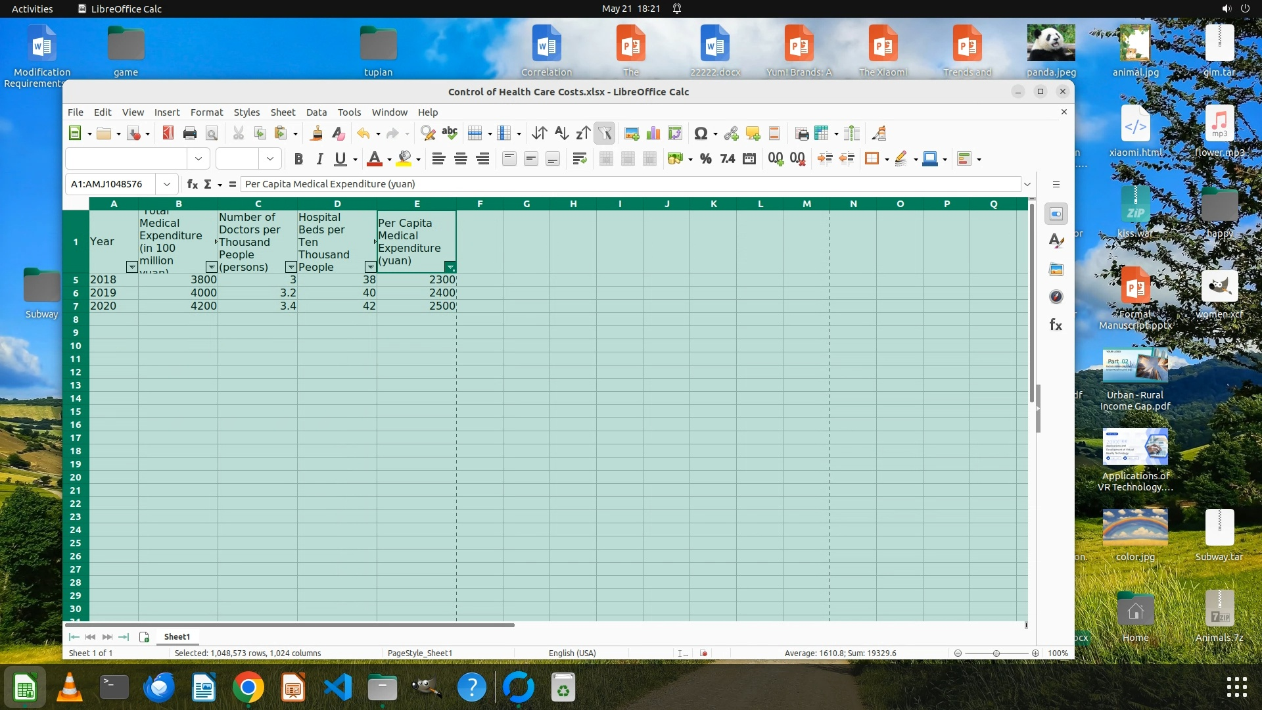The width and height of the screenshot is (1262, 710).
Task: Open the Data menu
Action: [316, 112]
